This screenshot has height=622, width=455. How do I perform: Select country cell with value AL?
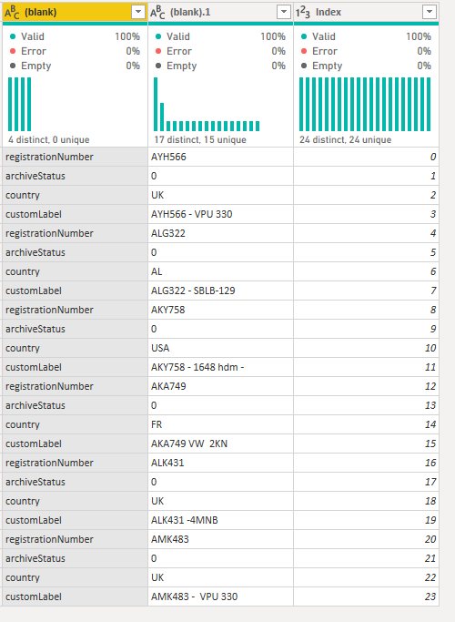(220, 271)
